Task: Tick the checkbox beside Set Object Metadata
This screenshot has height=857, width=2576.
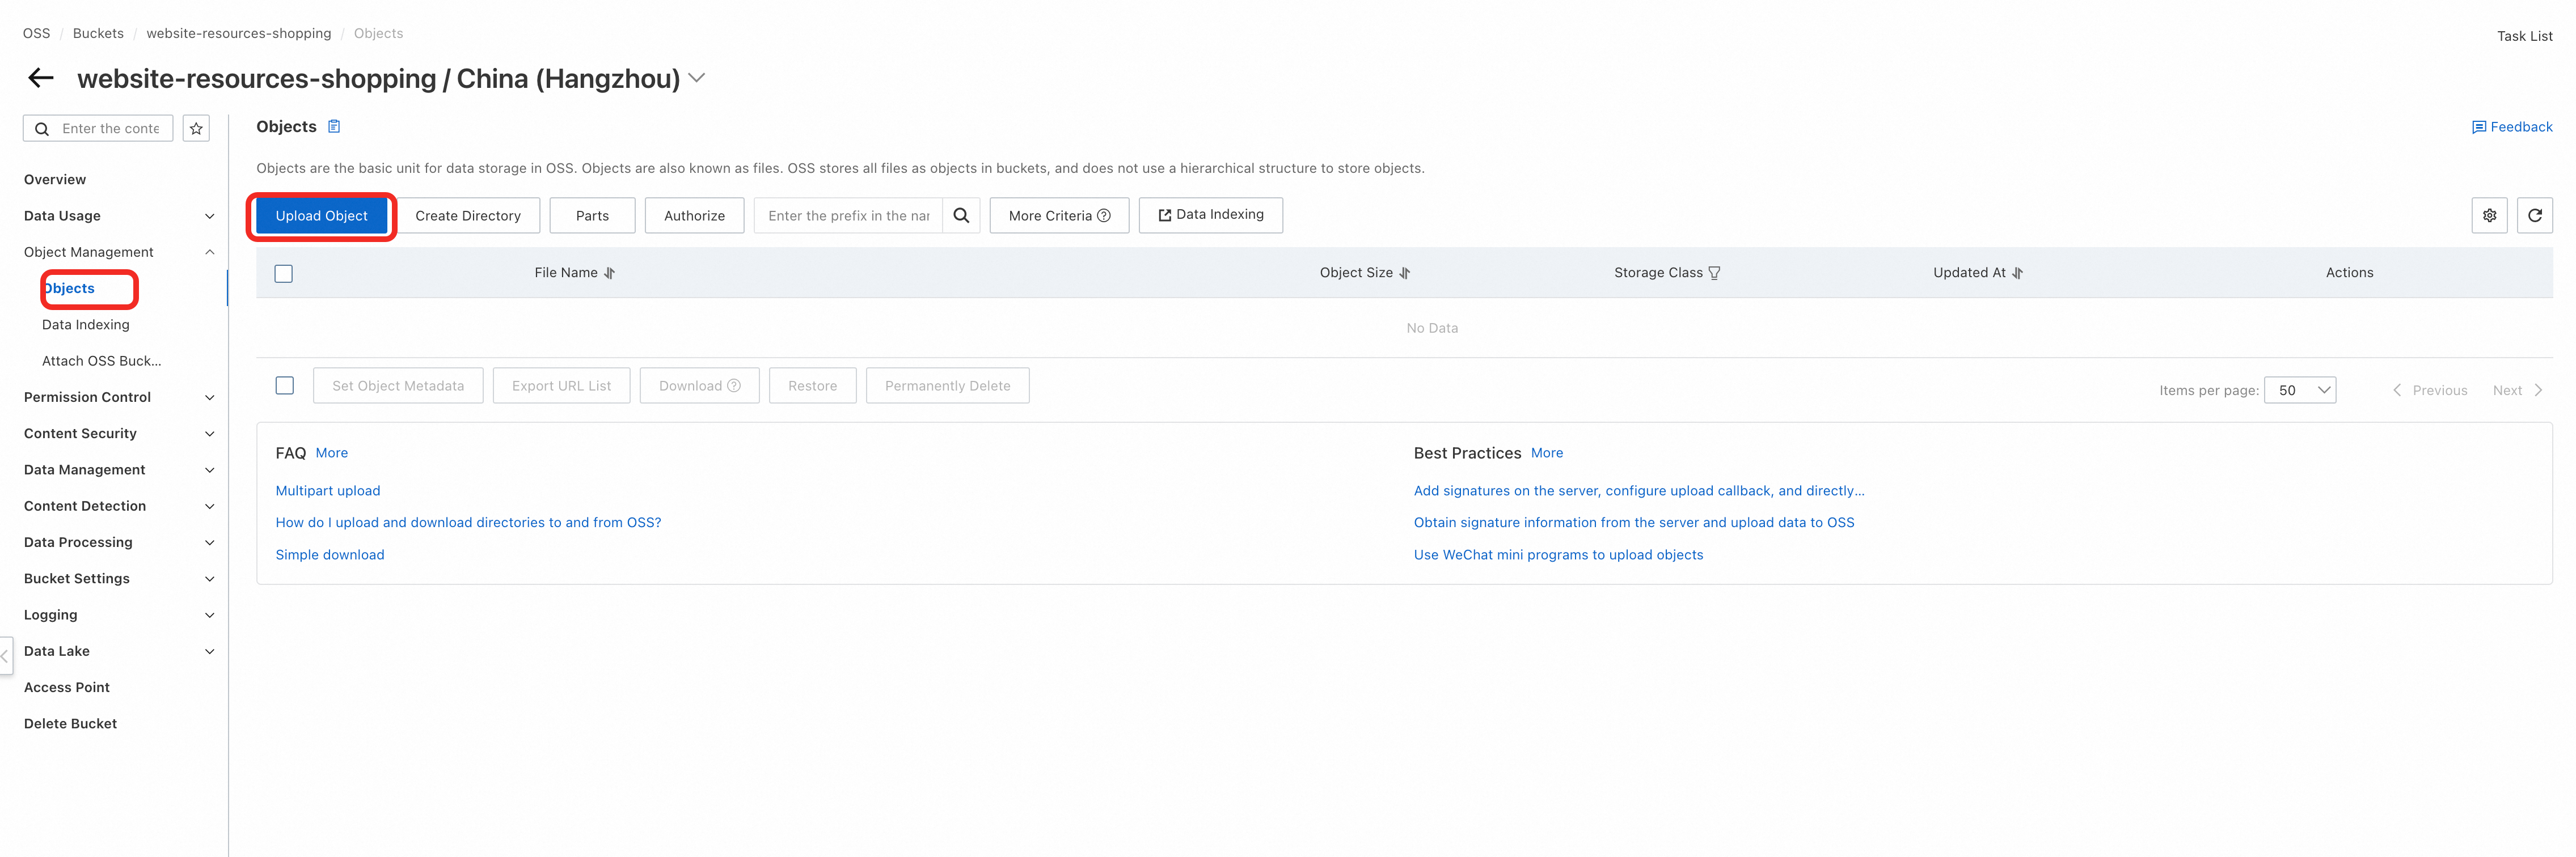Action: (285, 385)
